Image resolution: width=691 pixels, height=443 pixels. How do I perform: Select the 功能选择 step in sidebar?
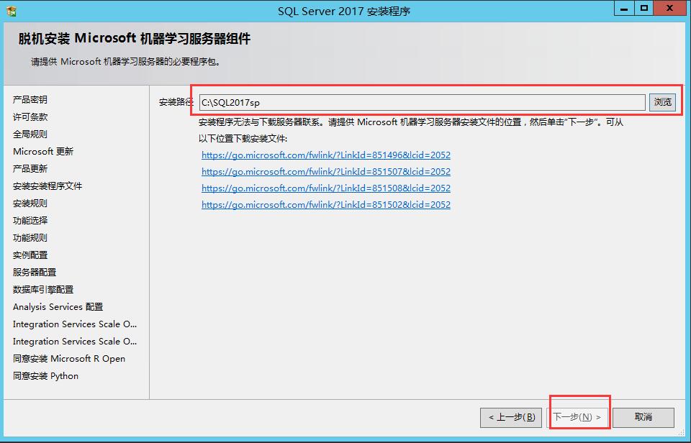pos(30,220)
